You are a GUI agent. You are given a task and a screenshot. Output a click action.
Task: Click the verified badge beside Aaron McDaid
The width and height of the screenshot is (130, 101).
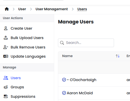pyautogui.click(x=64, y=93)
